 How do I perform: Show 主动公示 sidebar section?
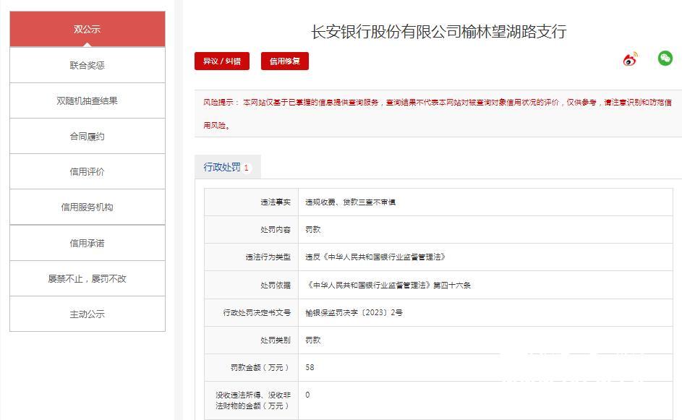click(88, 314)
